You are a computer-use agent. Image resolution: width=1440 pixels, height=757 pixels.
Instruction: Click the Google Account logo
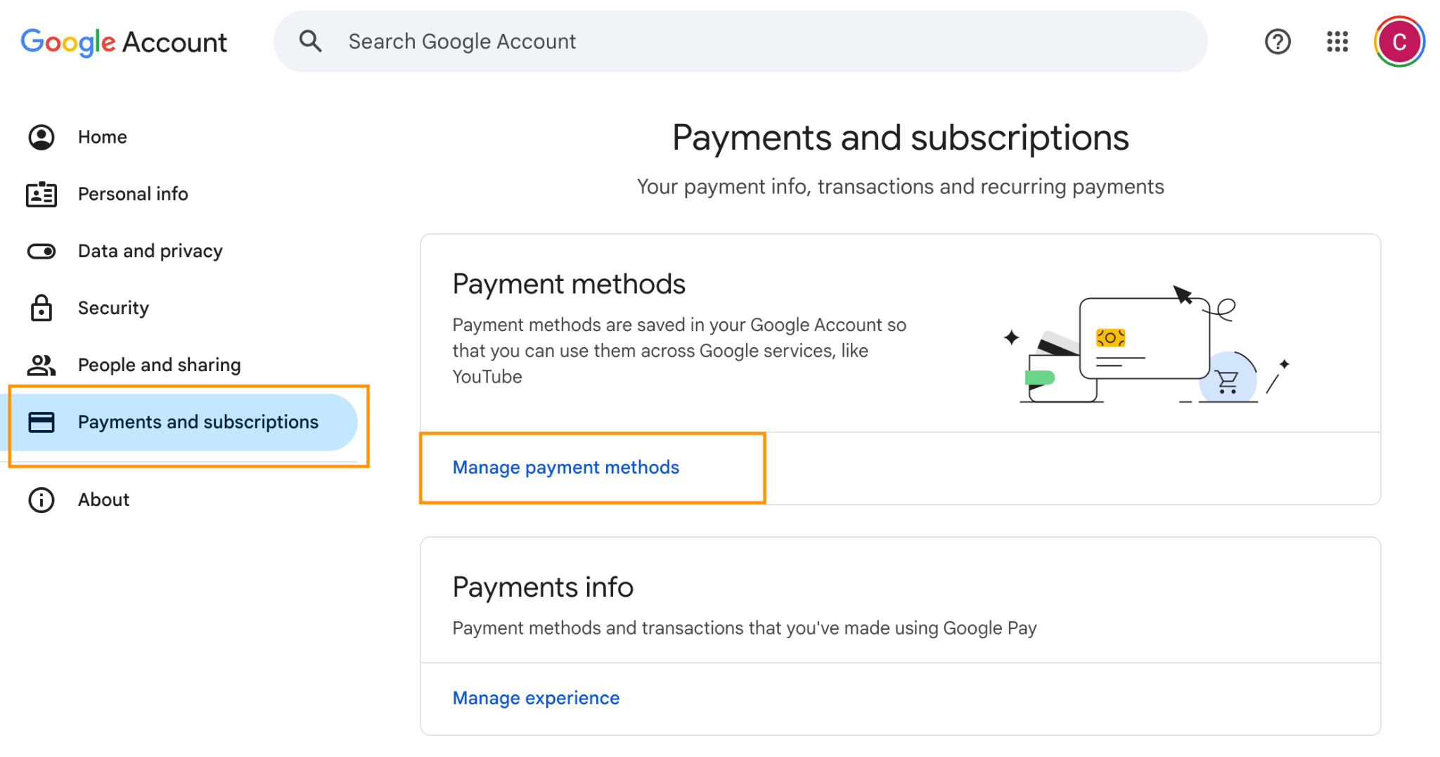[x=124, y=42]
